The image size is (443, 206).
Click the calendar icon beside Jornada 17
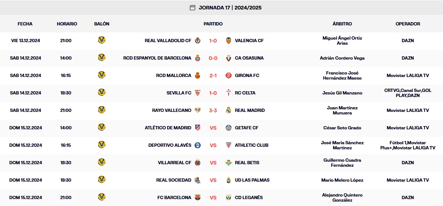[x=192, y=8]
